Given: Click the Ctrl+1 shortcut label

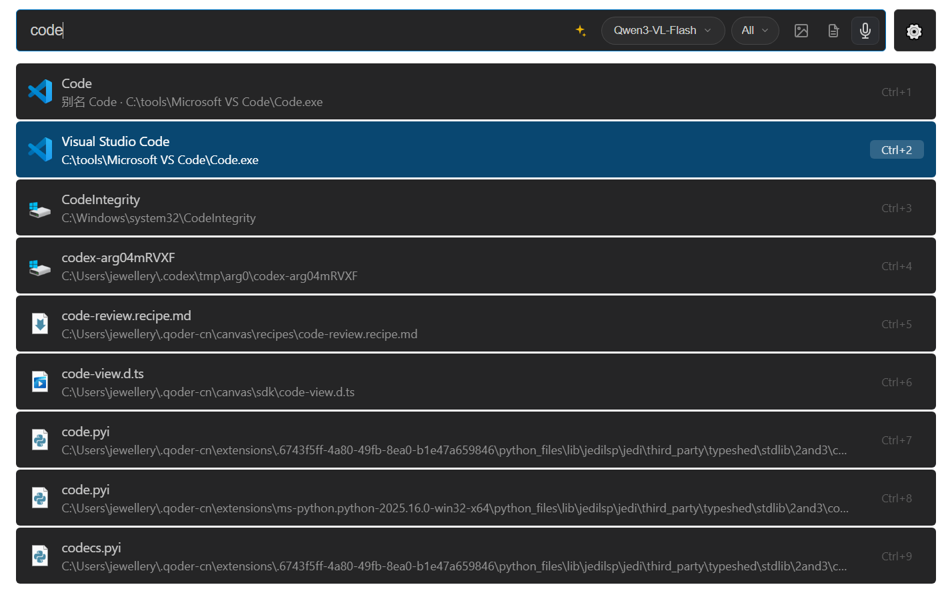Looking at the screenshot, I should pos(897,92).
